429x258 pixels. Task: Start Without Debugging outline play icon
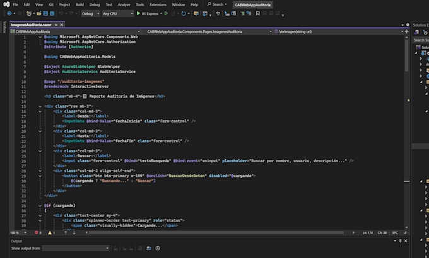[x=166, y=13]
